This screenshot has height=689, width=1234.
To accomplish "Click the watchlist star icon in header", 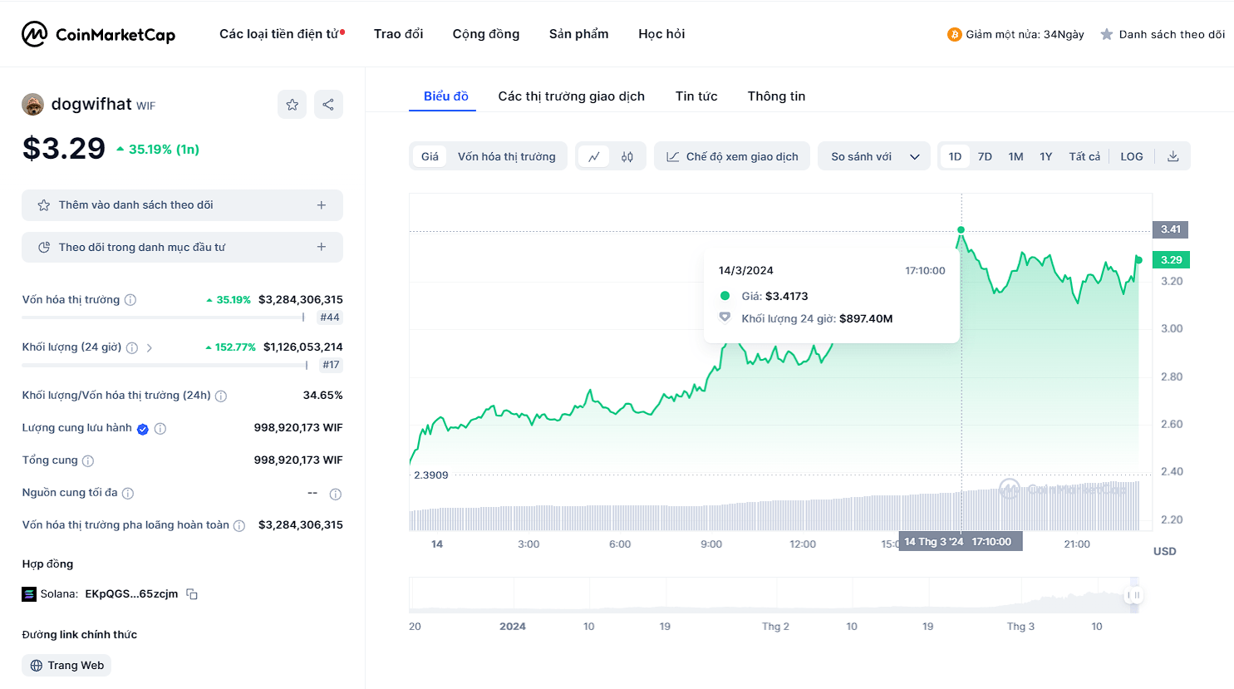I will (1107, 34).
